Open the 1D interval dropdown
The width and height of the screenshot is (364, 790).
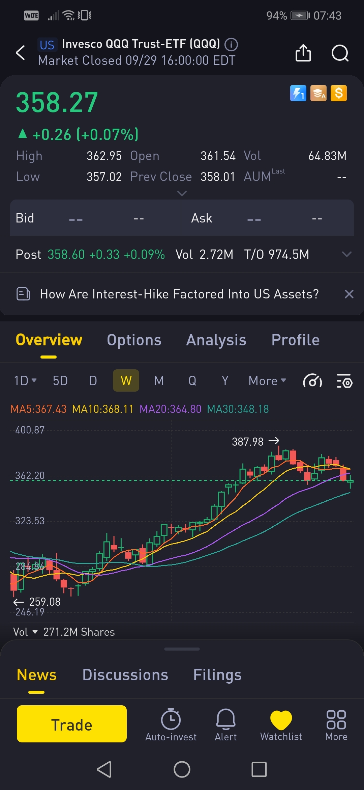(25, 381)
